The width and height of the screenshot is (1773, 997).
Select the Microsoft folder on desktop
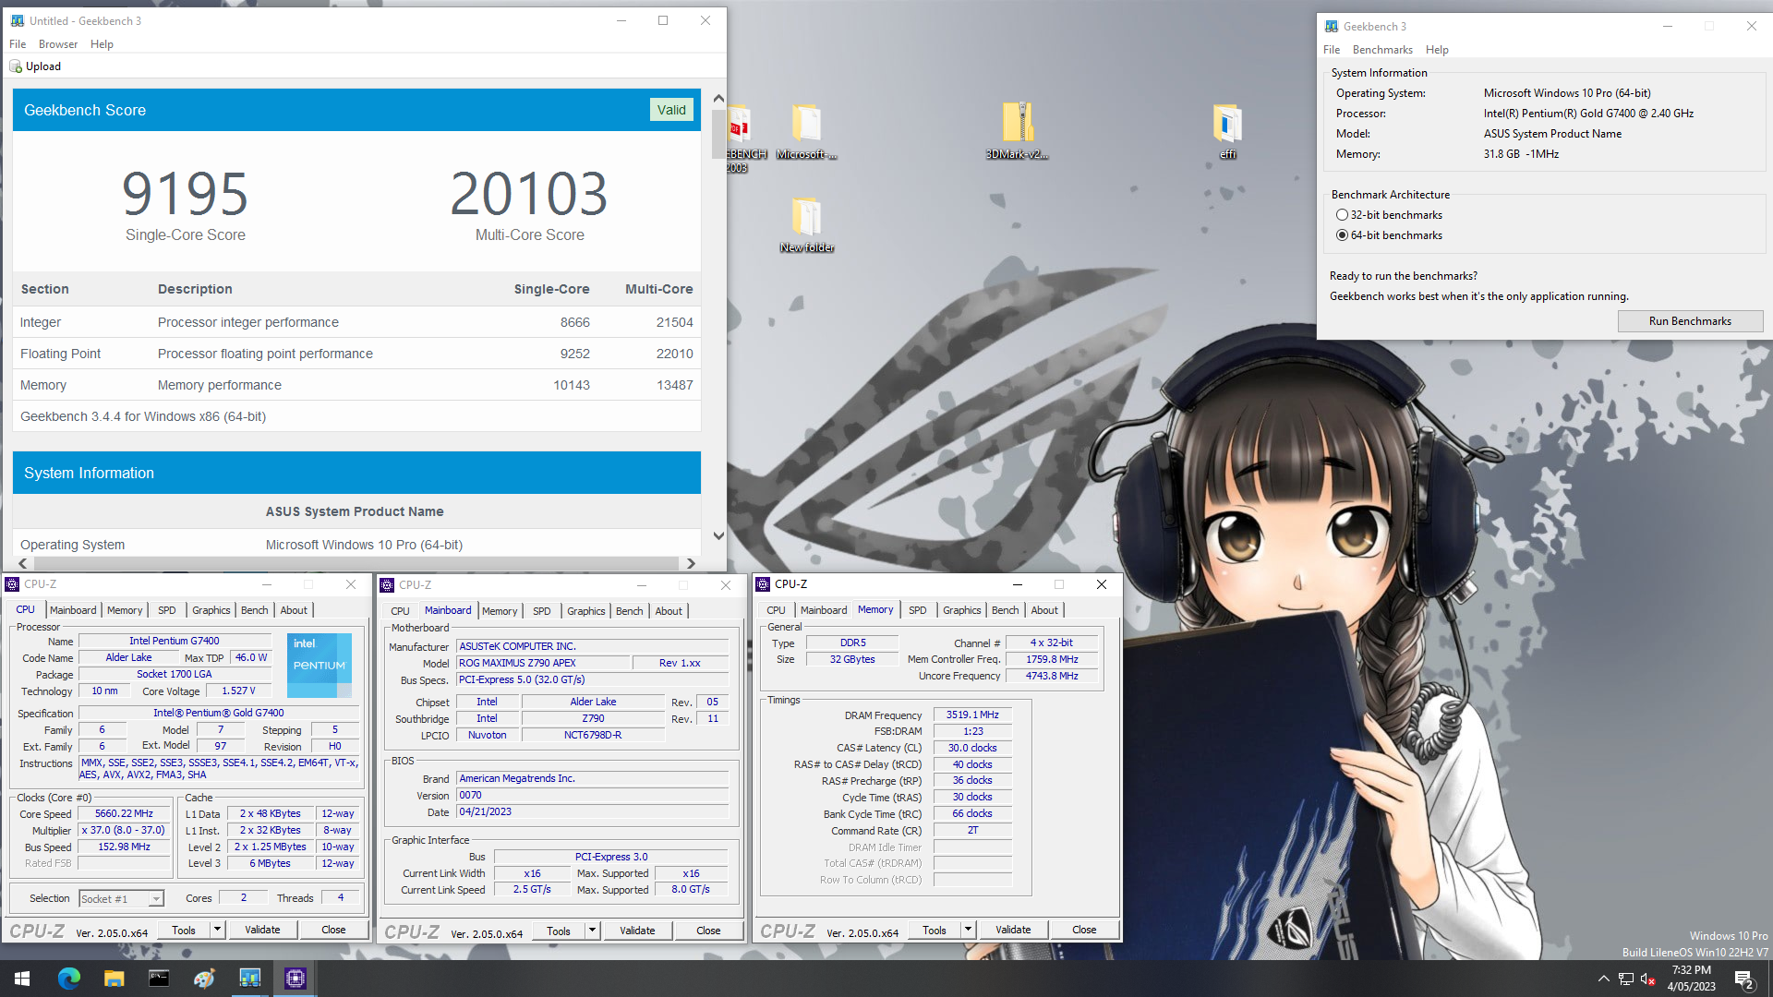tap(806, 131)
